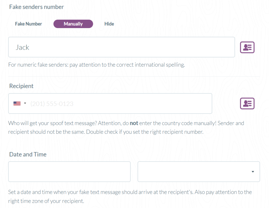Click the 'Double check' recipient number sentence
The height and width of the screenshot is (208, 269).
click(x=145, y=132)
